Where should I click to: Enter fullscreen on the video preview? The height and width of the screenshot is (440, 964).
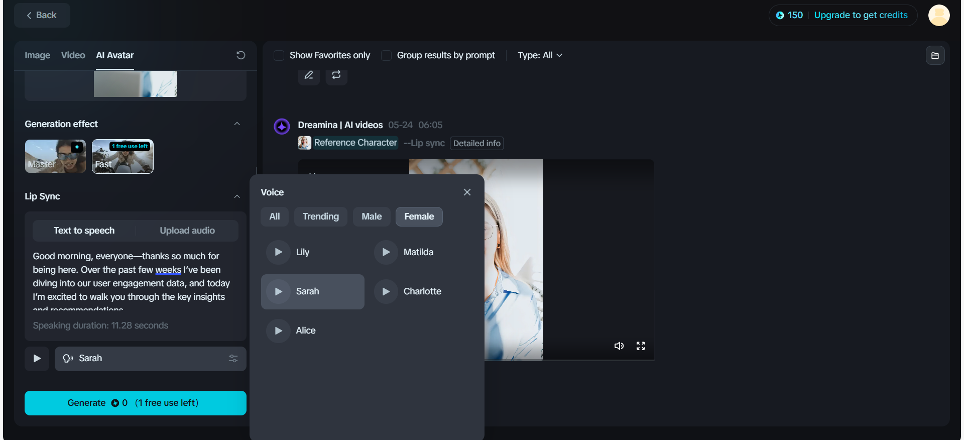pos(641,346)
